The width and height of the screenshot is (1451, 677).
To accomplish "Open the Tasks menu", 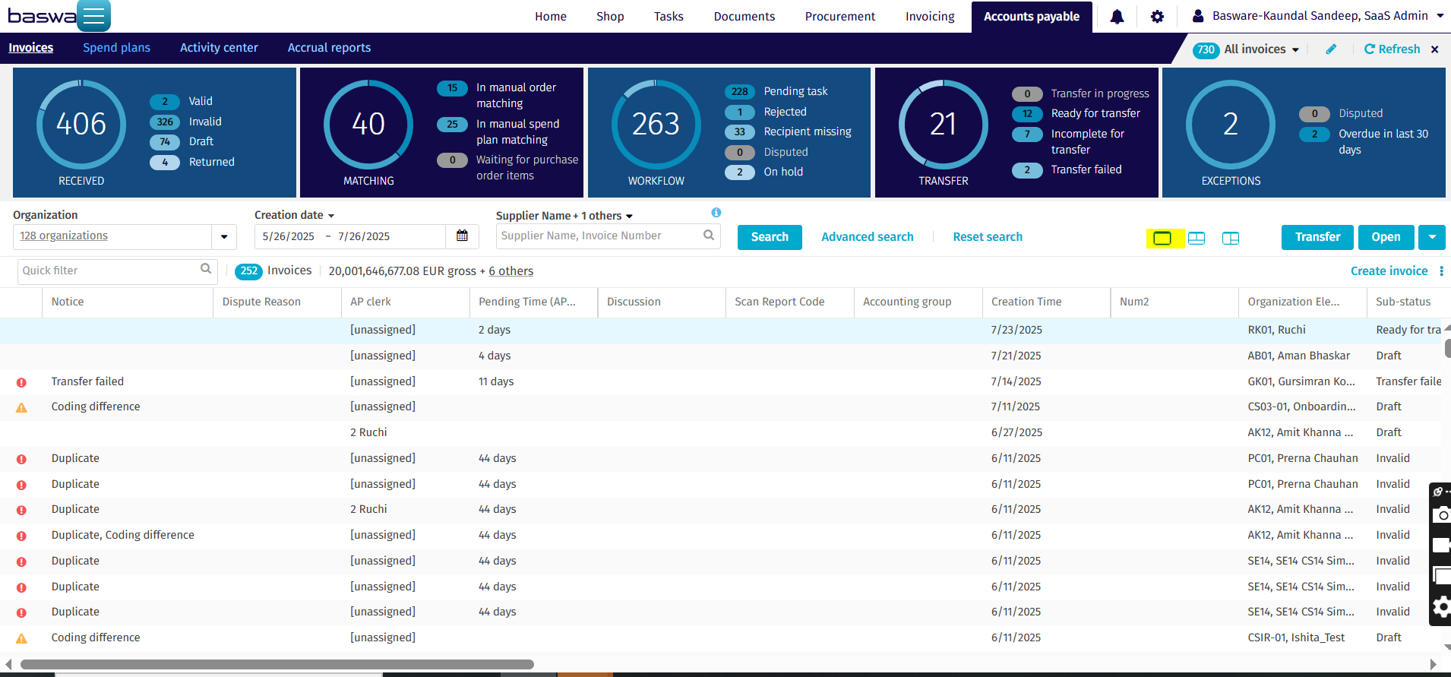I will [x=669, y=17].
